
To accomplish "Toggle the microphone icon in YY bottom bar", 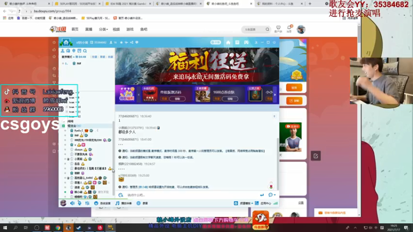I will [80, 203].
